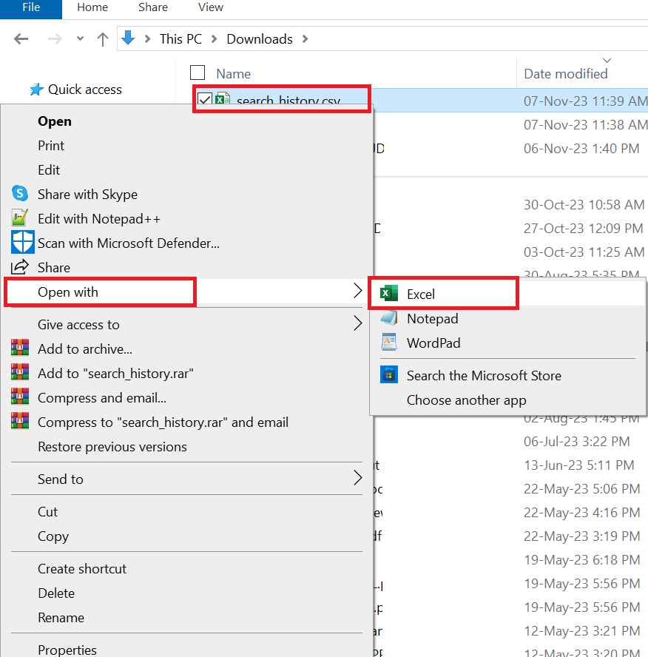Click Downloads in the address path
The height and width of the screenshot is (657, 648).
(x=260, y=39)
